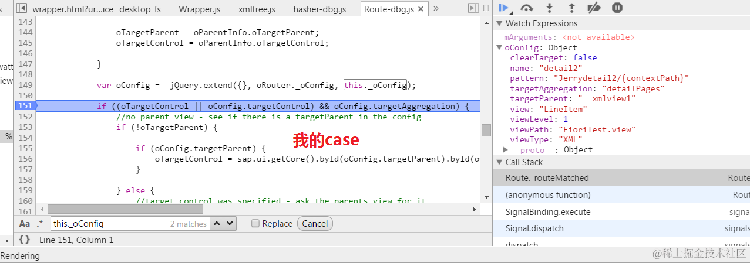Show more tabs with double chevron

436,9
